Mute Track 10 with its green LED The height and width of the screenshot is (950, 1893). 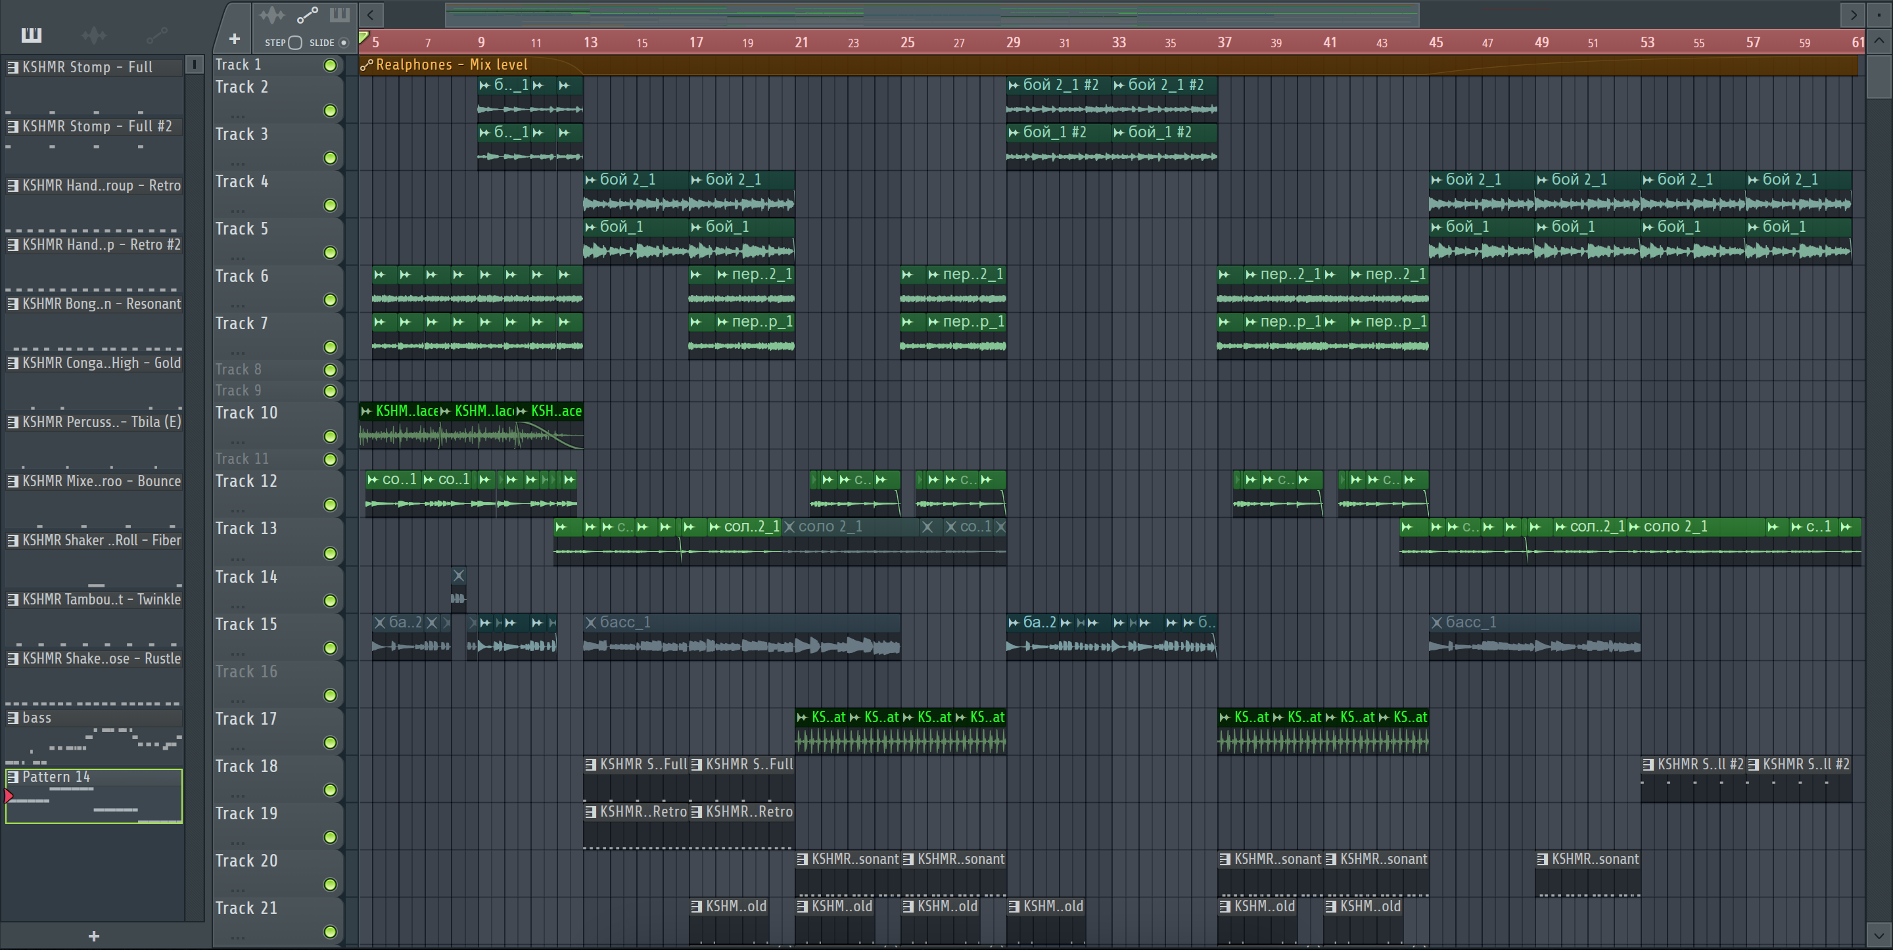[x=331, y=436]
